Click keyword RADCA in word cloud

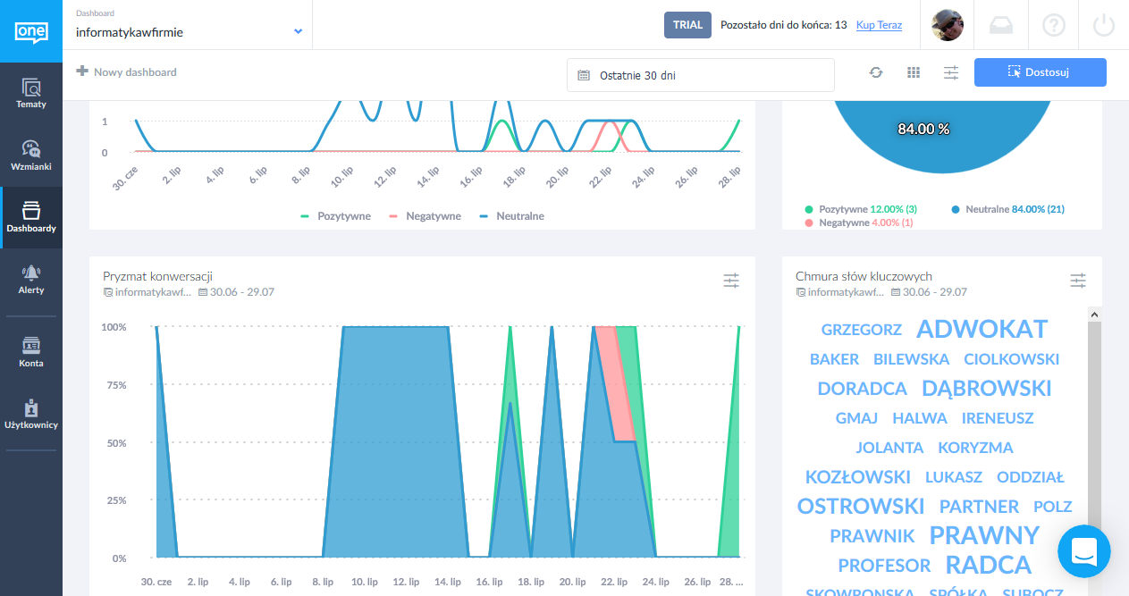989,565
